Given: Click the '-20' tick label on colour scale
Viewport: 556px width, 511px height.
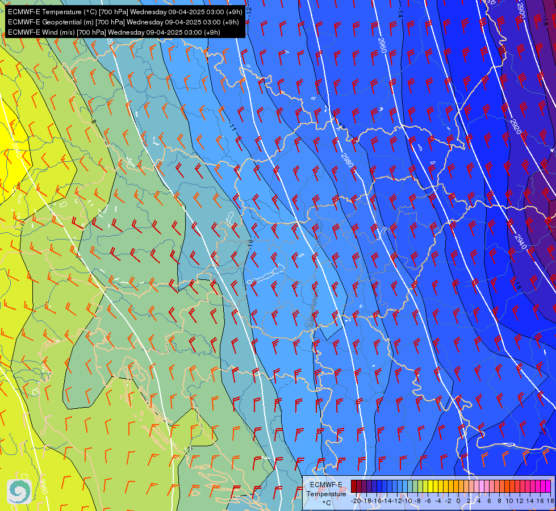Looking at the screenshot, I should 356,501.
